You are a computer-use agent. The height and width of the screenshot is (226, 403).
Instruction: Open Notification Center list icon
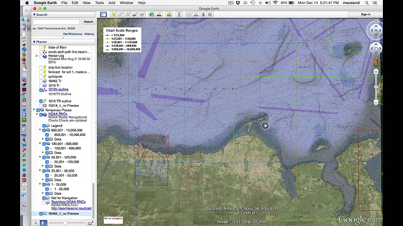click(375, 3)
